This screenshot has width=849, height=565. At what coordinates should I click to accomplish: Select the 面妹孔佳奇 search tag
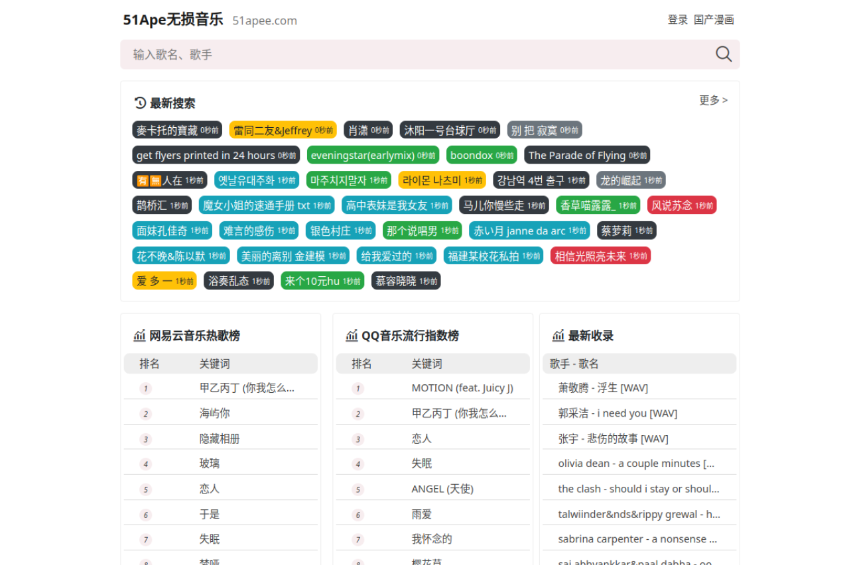(x=172, y=231)
